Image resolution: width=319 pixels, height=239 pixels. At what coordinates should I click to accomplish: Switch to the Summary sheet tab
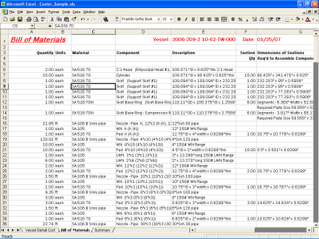pos(102,230)
